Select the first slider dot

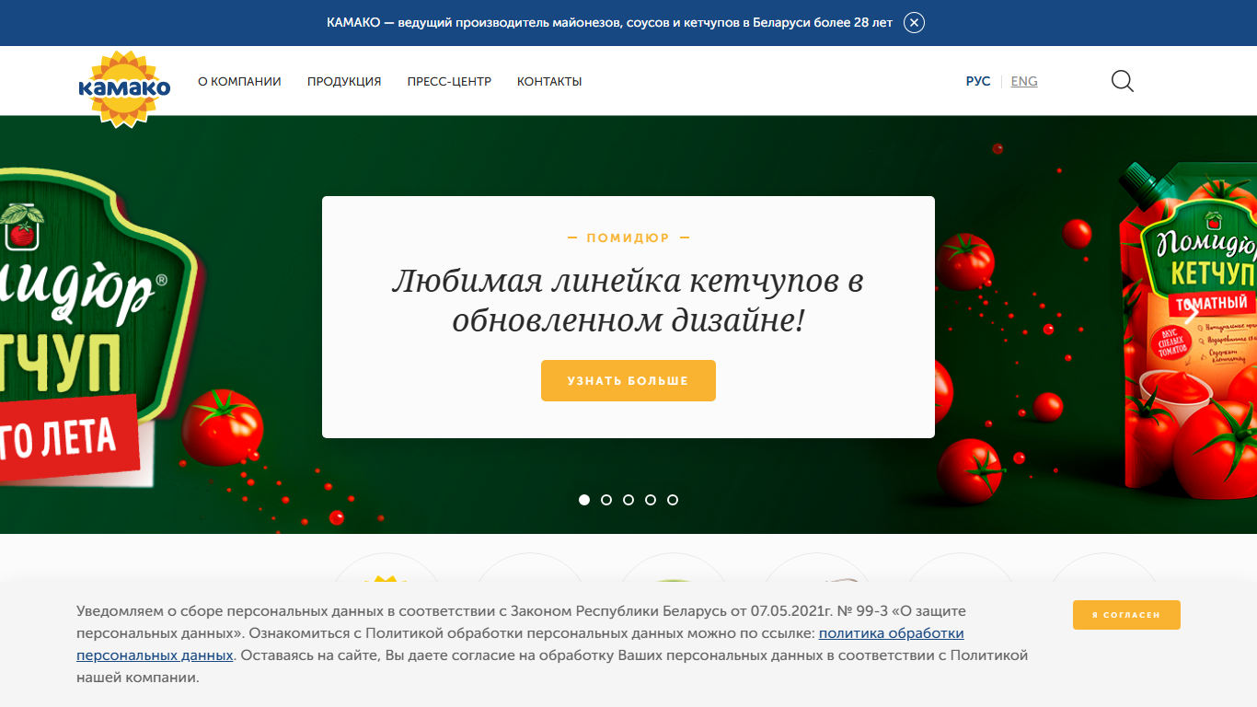coord(584,500)
